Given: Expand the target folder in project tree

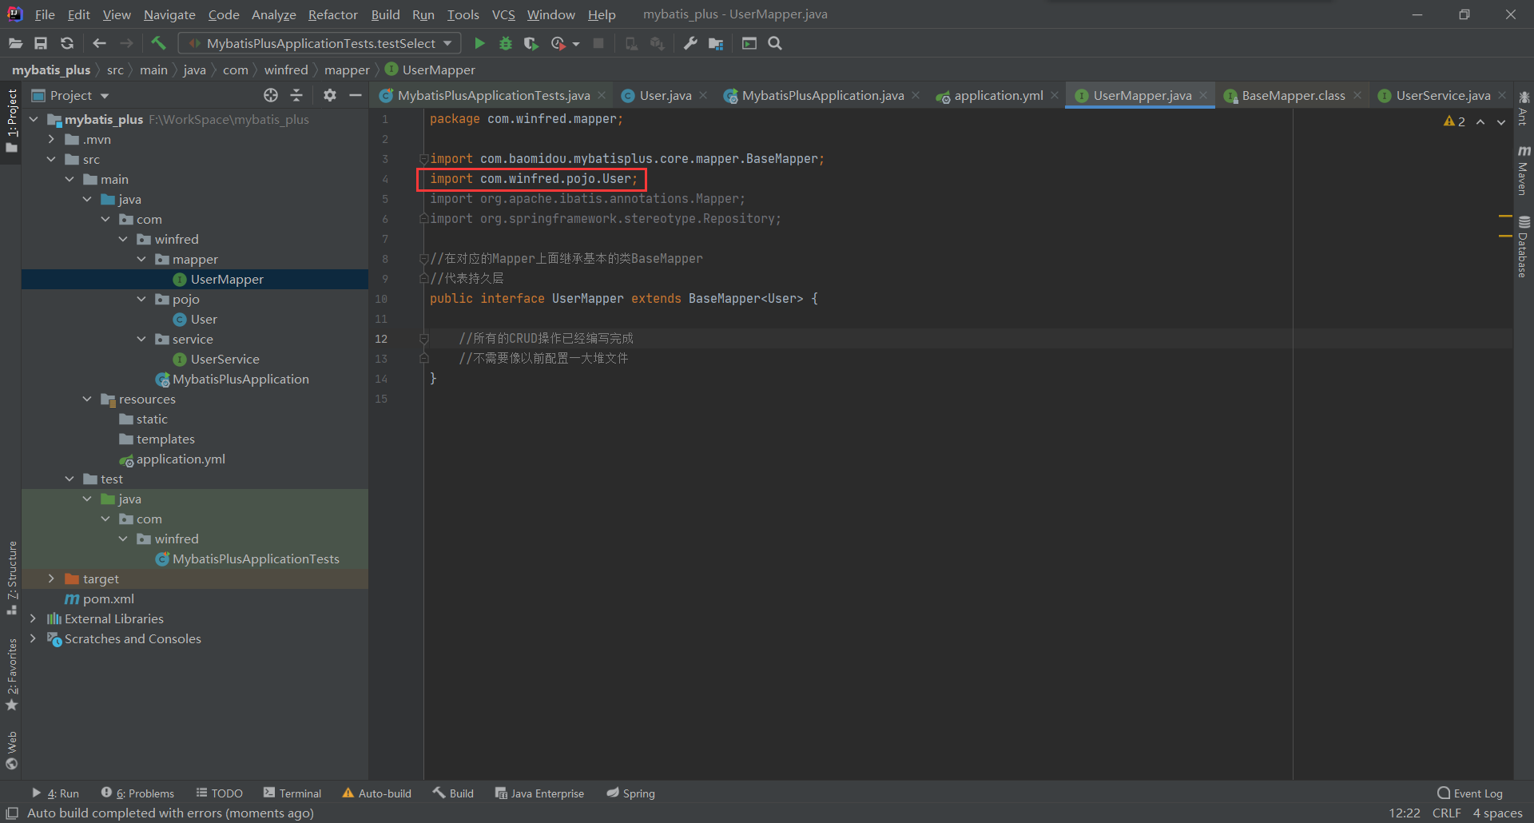Looking at the screenshot, I should click(x=51, y=578).
